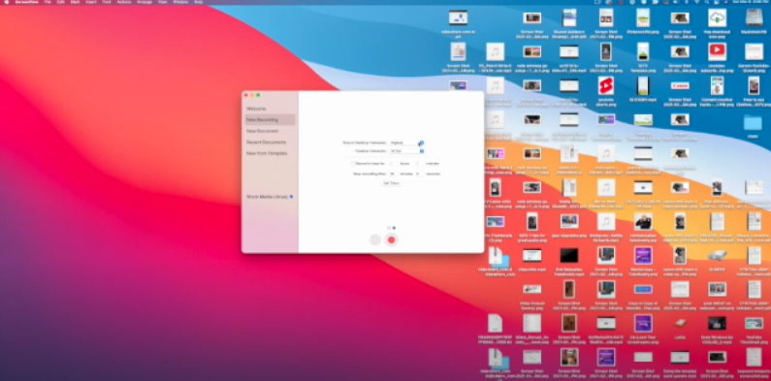Viewport: 771px width, 381px height.
Task: Select the Macintosh HD drive icon
Action: (754, 17)
